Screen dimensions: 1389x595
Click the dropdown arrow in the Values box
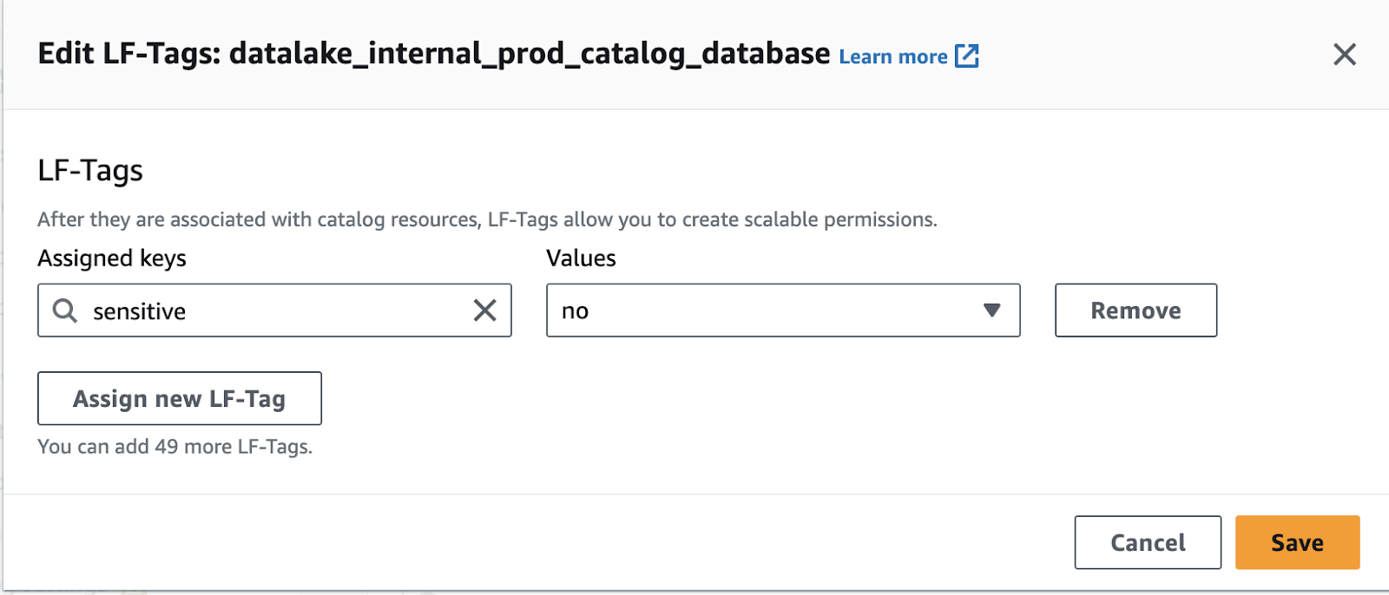(991, 311)
